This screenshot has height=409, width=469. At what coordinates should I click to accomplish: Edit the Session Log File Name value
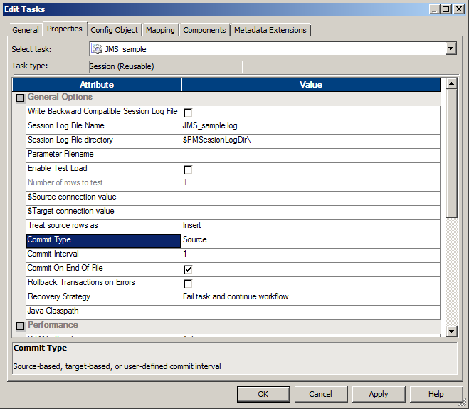(310, 126)
